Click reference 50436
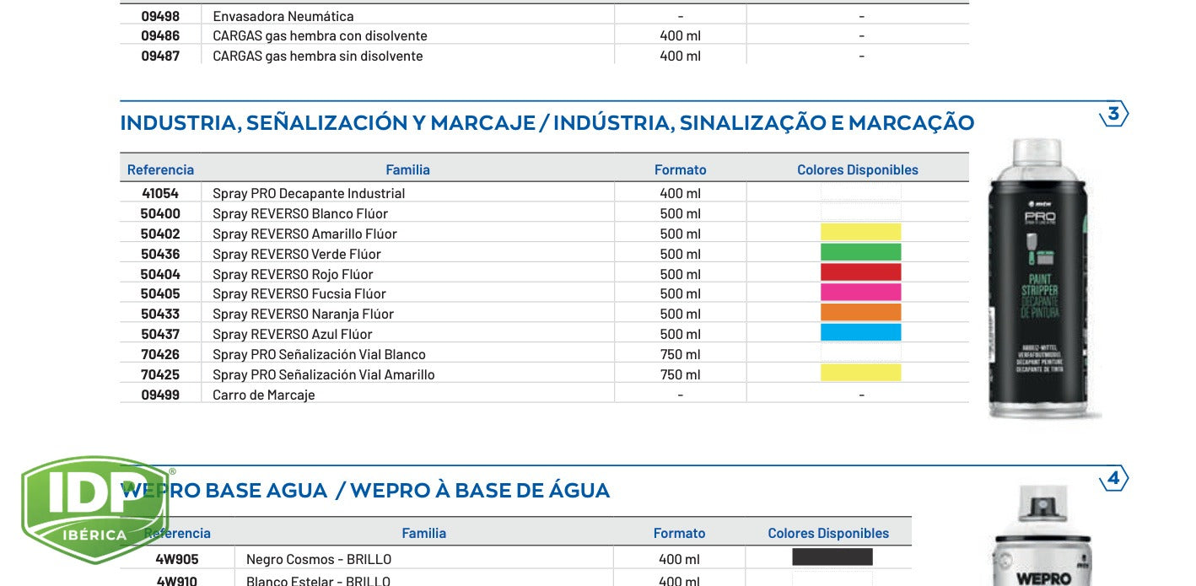1196x586 pixels. coord(160,254)
